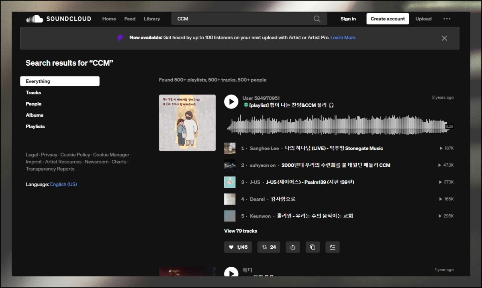Viewport: 482px width, 288px height.
Task: Click the Keunwon track thumbnail
Action: pyautogui.click(x=230, y=216)
